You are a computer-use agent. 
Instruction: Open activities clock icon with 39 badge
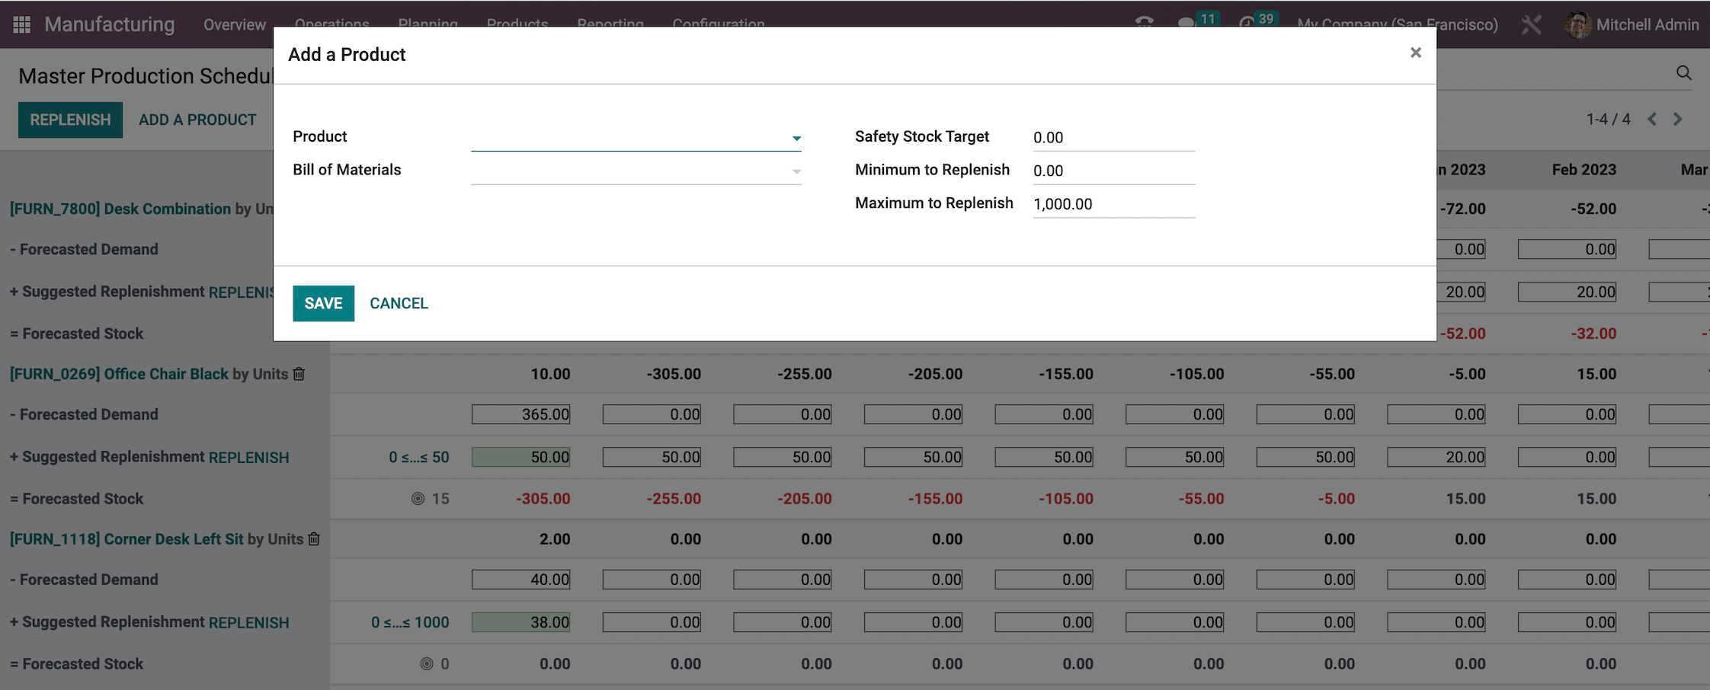[x=1247, y=24]
